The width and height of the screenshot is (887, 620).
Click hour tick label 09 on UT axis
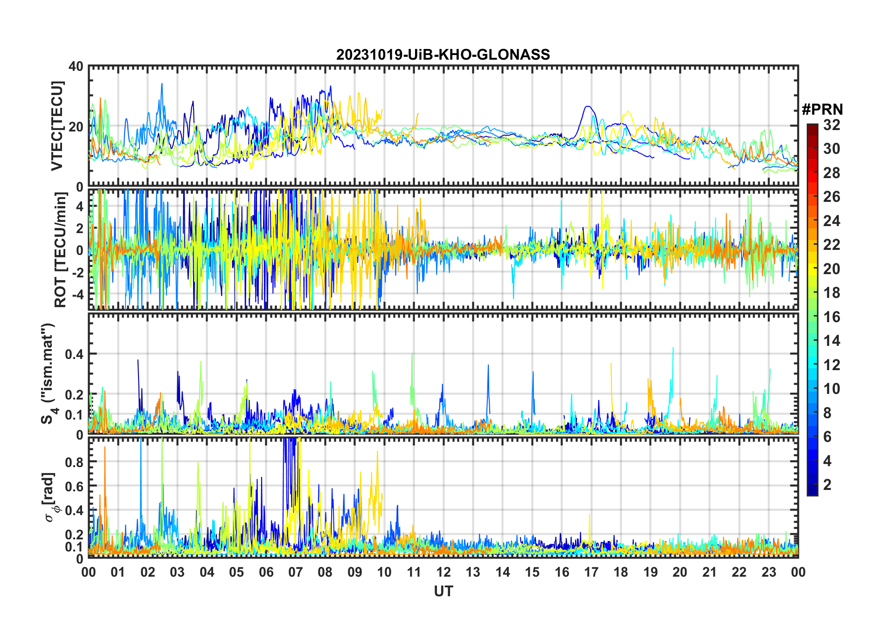coord(355,572)
